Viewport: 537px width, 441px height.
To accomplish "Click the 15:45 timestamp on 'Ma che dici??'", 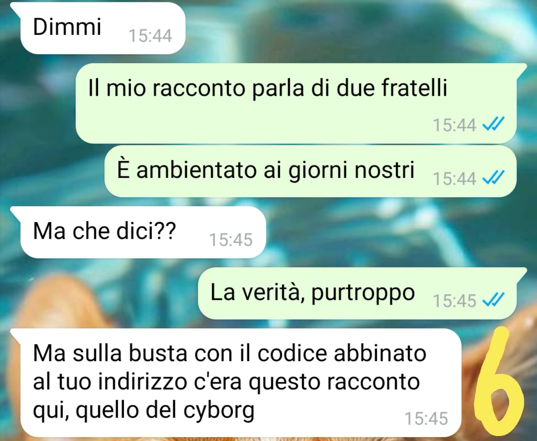I will (x=231, y=239).
